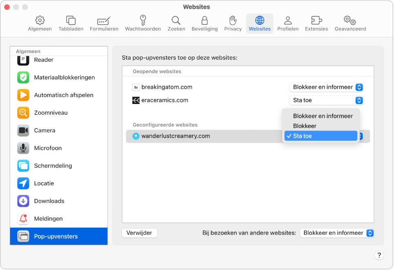Image resolution: width=394 pixels, height=270 pixels.
Task: Select the Privacy hand icon
Action: (x=233, y=20)
